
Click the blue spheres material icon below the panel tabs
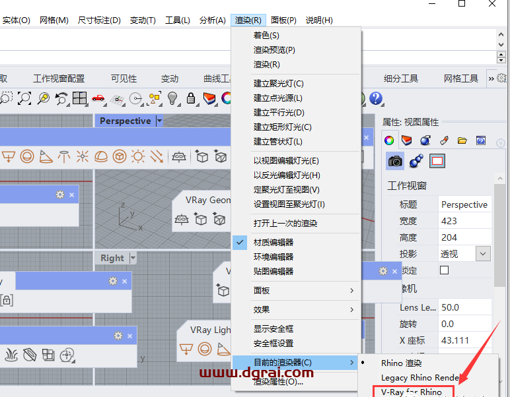pyautogui.click(x=416, y=161)
